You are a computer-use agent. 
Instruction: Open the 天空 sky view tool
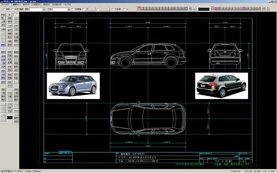[9, 111]
